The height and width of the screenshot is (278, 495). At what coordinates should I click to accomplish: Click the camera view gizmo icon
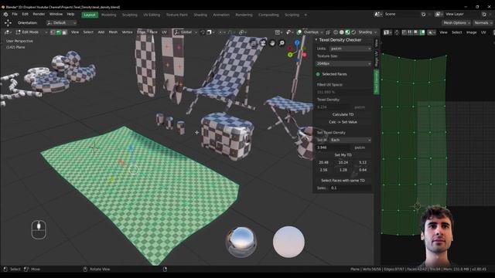(263, 43)
